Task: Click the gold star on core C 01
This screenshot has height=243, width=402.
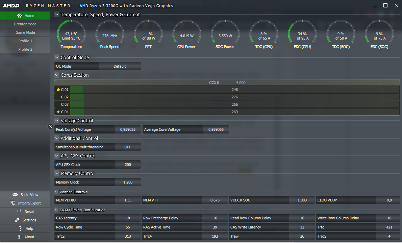Action: pyautogui.click(x=58, y=90)
